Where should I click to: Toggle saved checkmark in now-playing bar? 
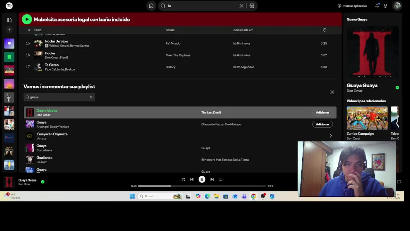tap(43, 182)
